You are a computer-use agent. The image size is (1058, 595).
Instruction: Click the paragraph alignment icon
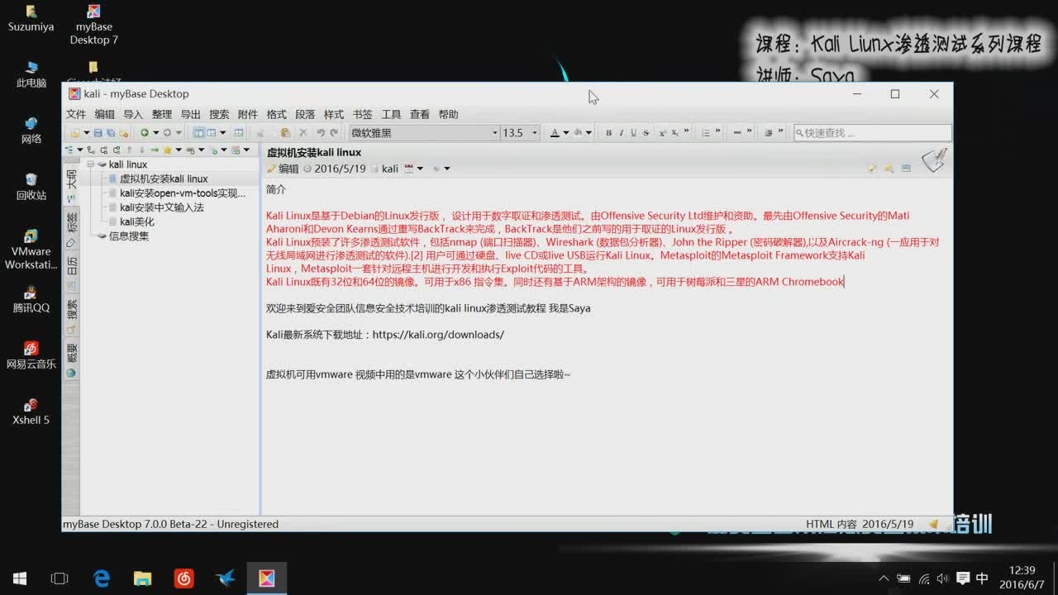[x=769, y=133]
